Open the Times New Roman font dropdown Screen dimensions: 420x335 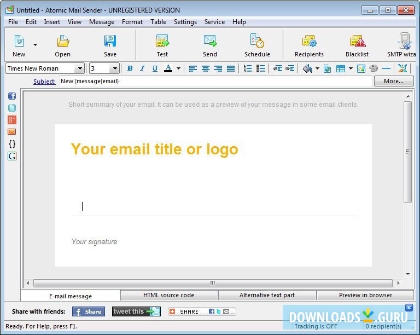80,68
